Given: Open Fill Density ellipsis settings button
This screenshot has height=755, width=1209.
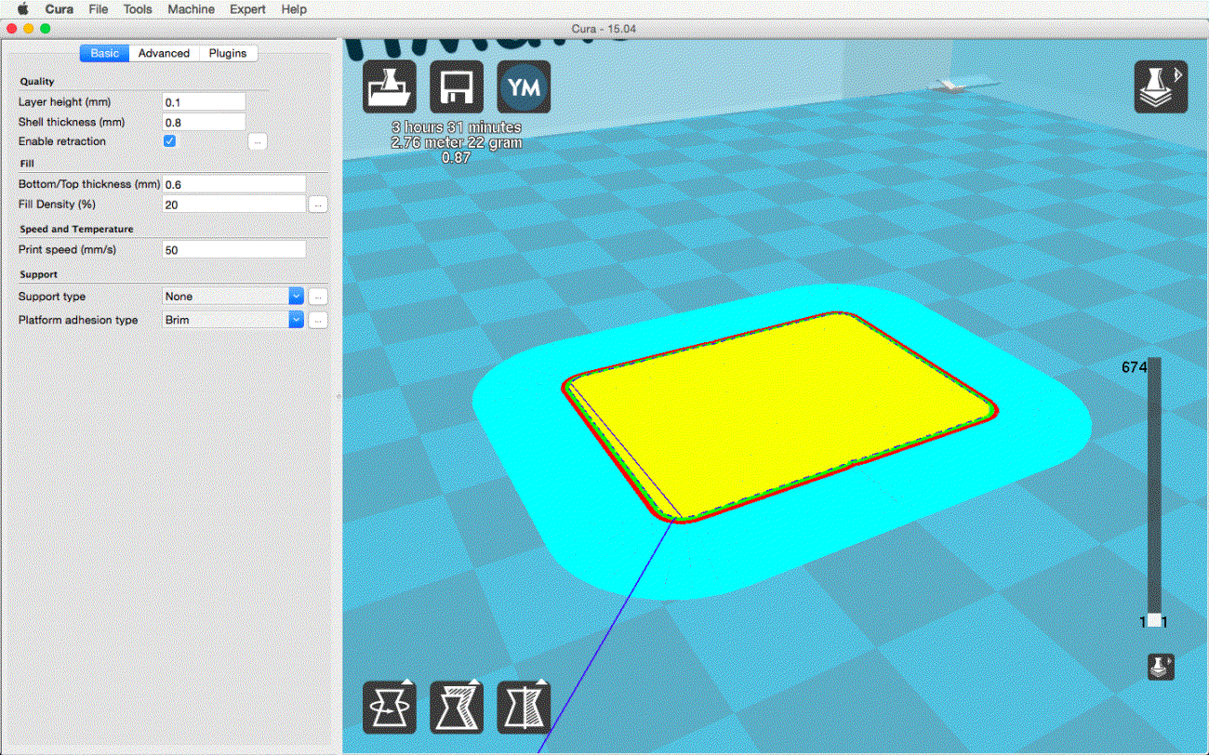Looking at the screenshot, I should tap(317, 205).
